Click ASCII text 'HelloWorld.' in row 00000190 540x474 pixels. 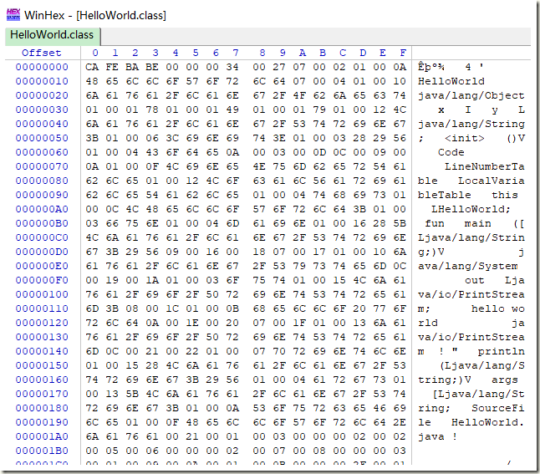click(488, 422)
